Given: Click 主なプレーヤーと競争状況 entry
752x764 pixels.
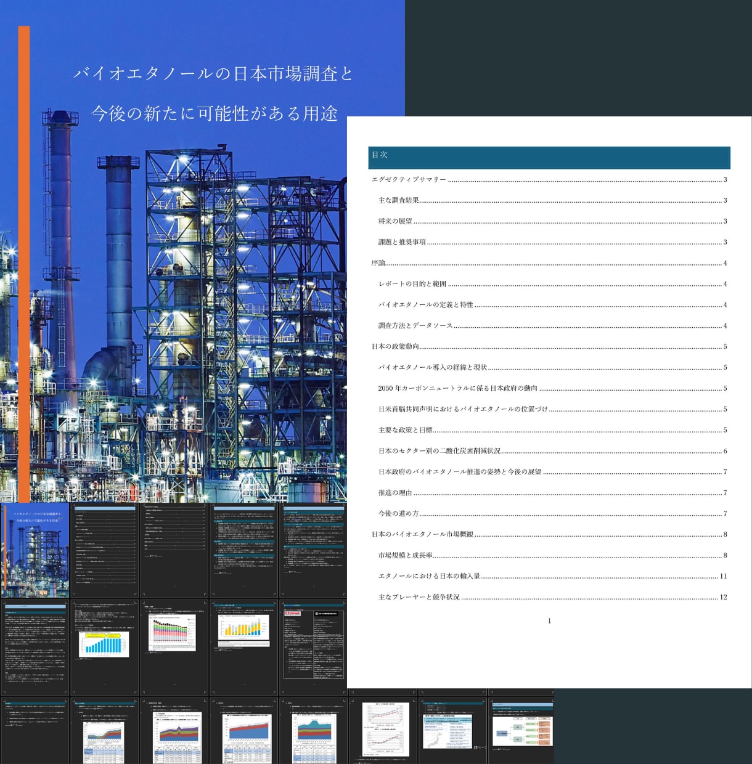Looking at the screenshot, I should pos(552,598).
